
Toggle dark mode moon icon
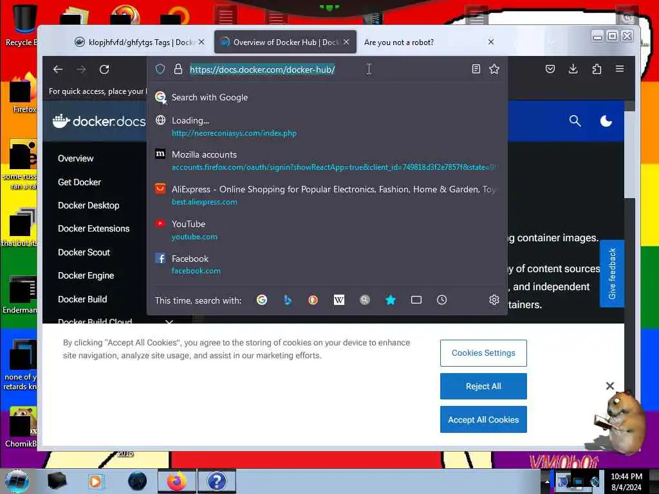[606, 121]
